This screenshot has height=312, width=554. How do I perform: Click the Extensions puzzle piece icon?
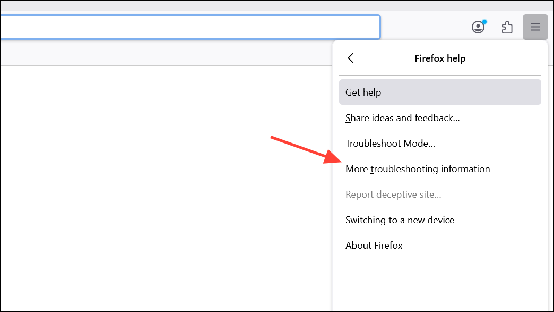pos(507,27)
